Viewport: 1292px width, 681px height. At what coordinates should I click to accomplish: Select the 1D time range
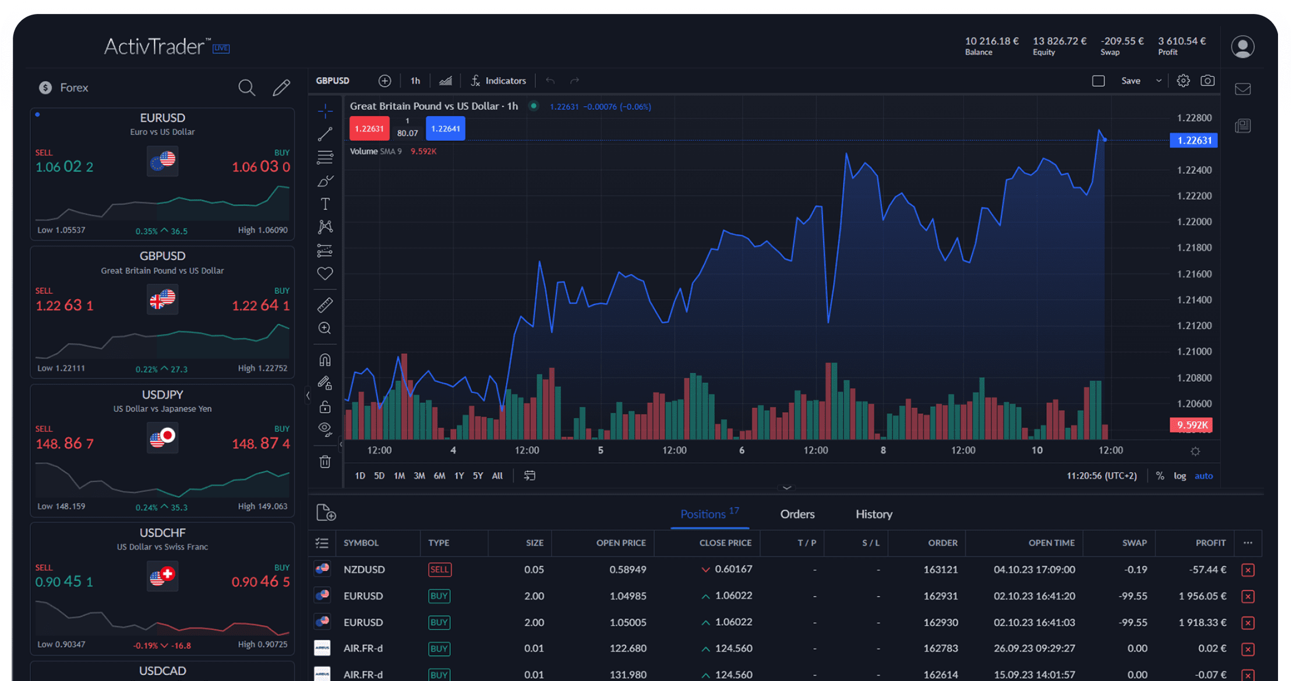(360, 476)
